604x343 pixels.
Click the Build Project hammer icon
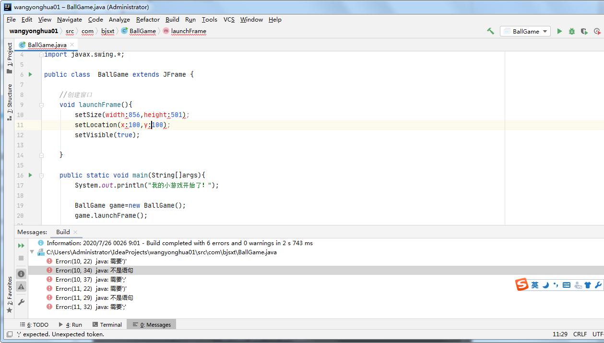point(490,31)
